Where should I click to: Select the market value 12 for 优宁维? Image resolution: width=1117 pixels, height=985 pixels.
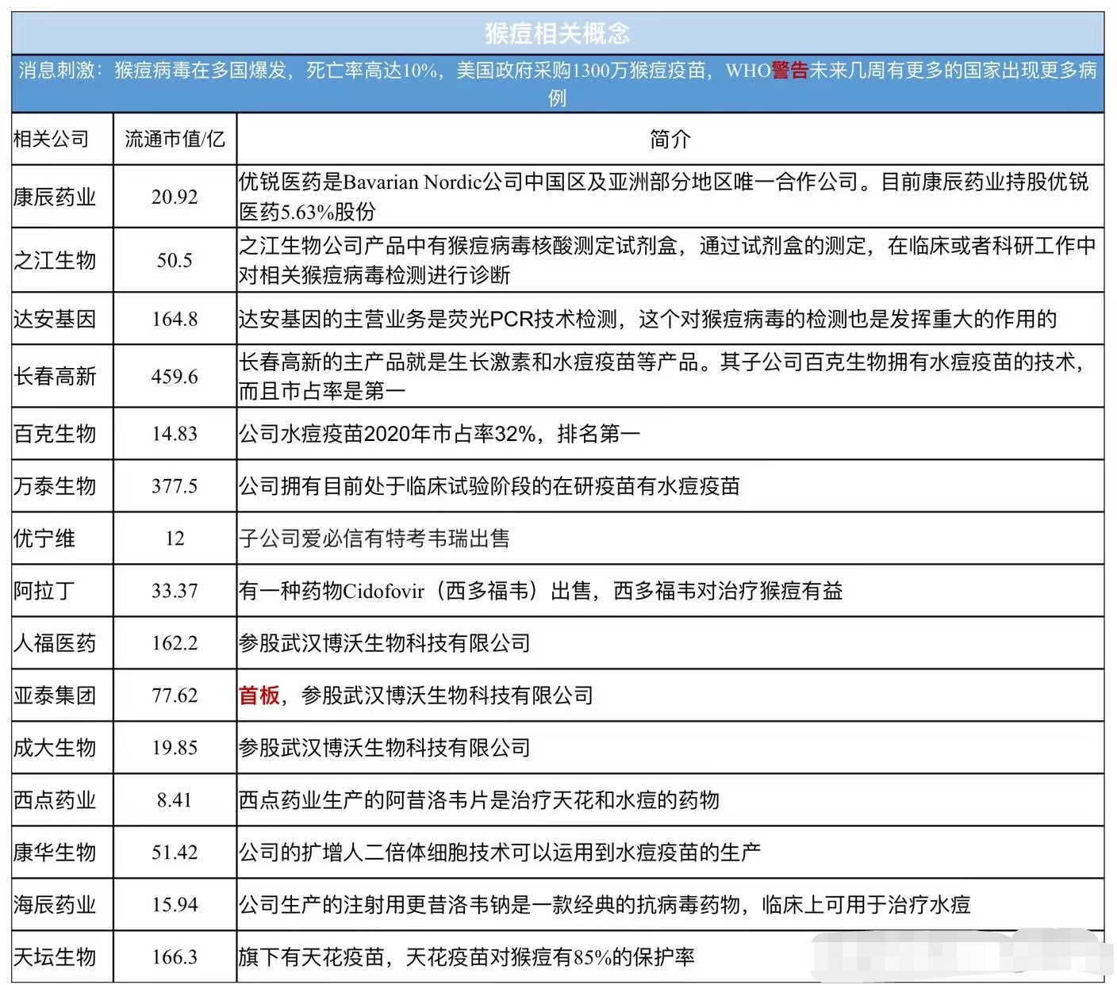(175, 538)
